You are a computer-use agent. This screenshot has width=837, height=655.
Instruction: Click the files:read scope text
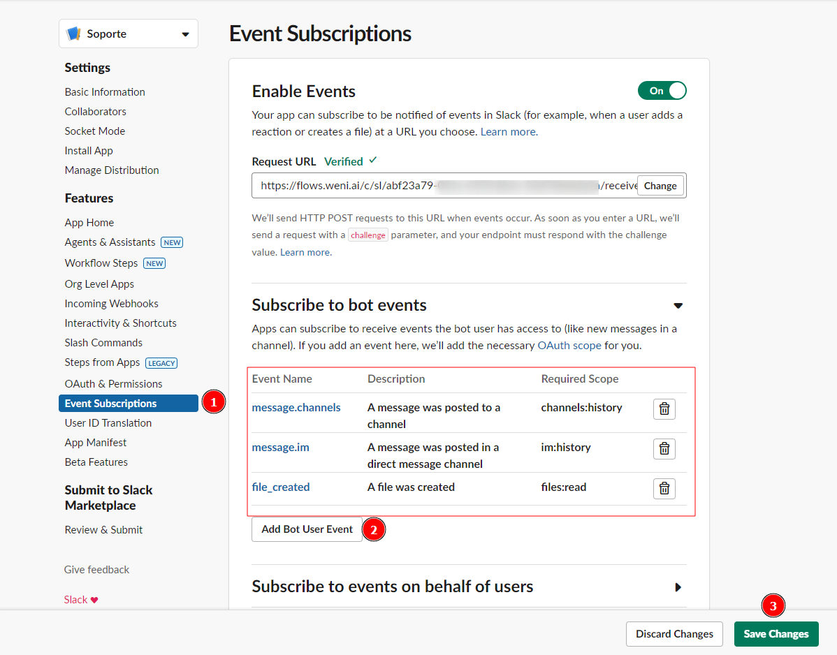tap(564, 487)
